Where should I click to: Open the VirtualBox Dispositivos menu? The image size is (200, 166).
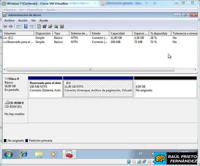pos(35,10)
